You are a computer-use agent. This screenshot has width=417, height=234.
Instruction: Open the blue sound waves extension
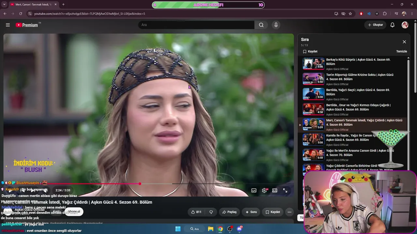[369, 14]
